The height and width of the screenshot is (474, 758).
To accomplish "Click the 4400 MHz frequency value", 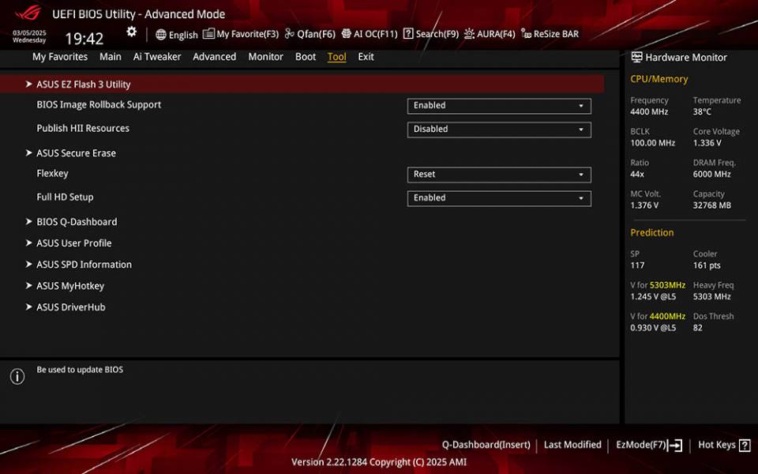I will [649, 111].
